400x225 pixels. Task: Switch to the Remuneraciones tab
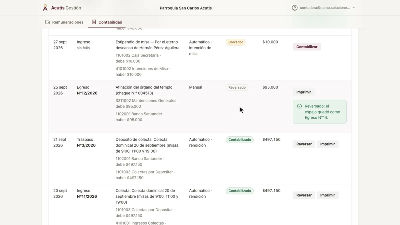(64, 22)
